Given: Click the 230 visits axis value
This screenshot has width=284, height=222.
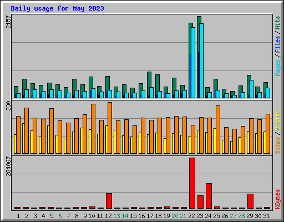Looking at the screenshot, I should pyautogui.click(x=8, y=105).
